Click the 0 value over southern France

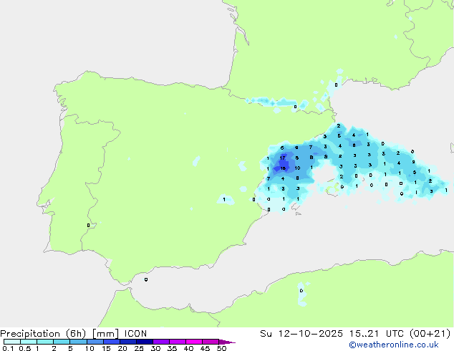click(x=336, y=85)
